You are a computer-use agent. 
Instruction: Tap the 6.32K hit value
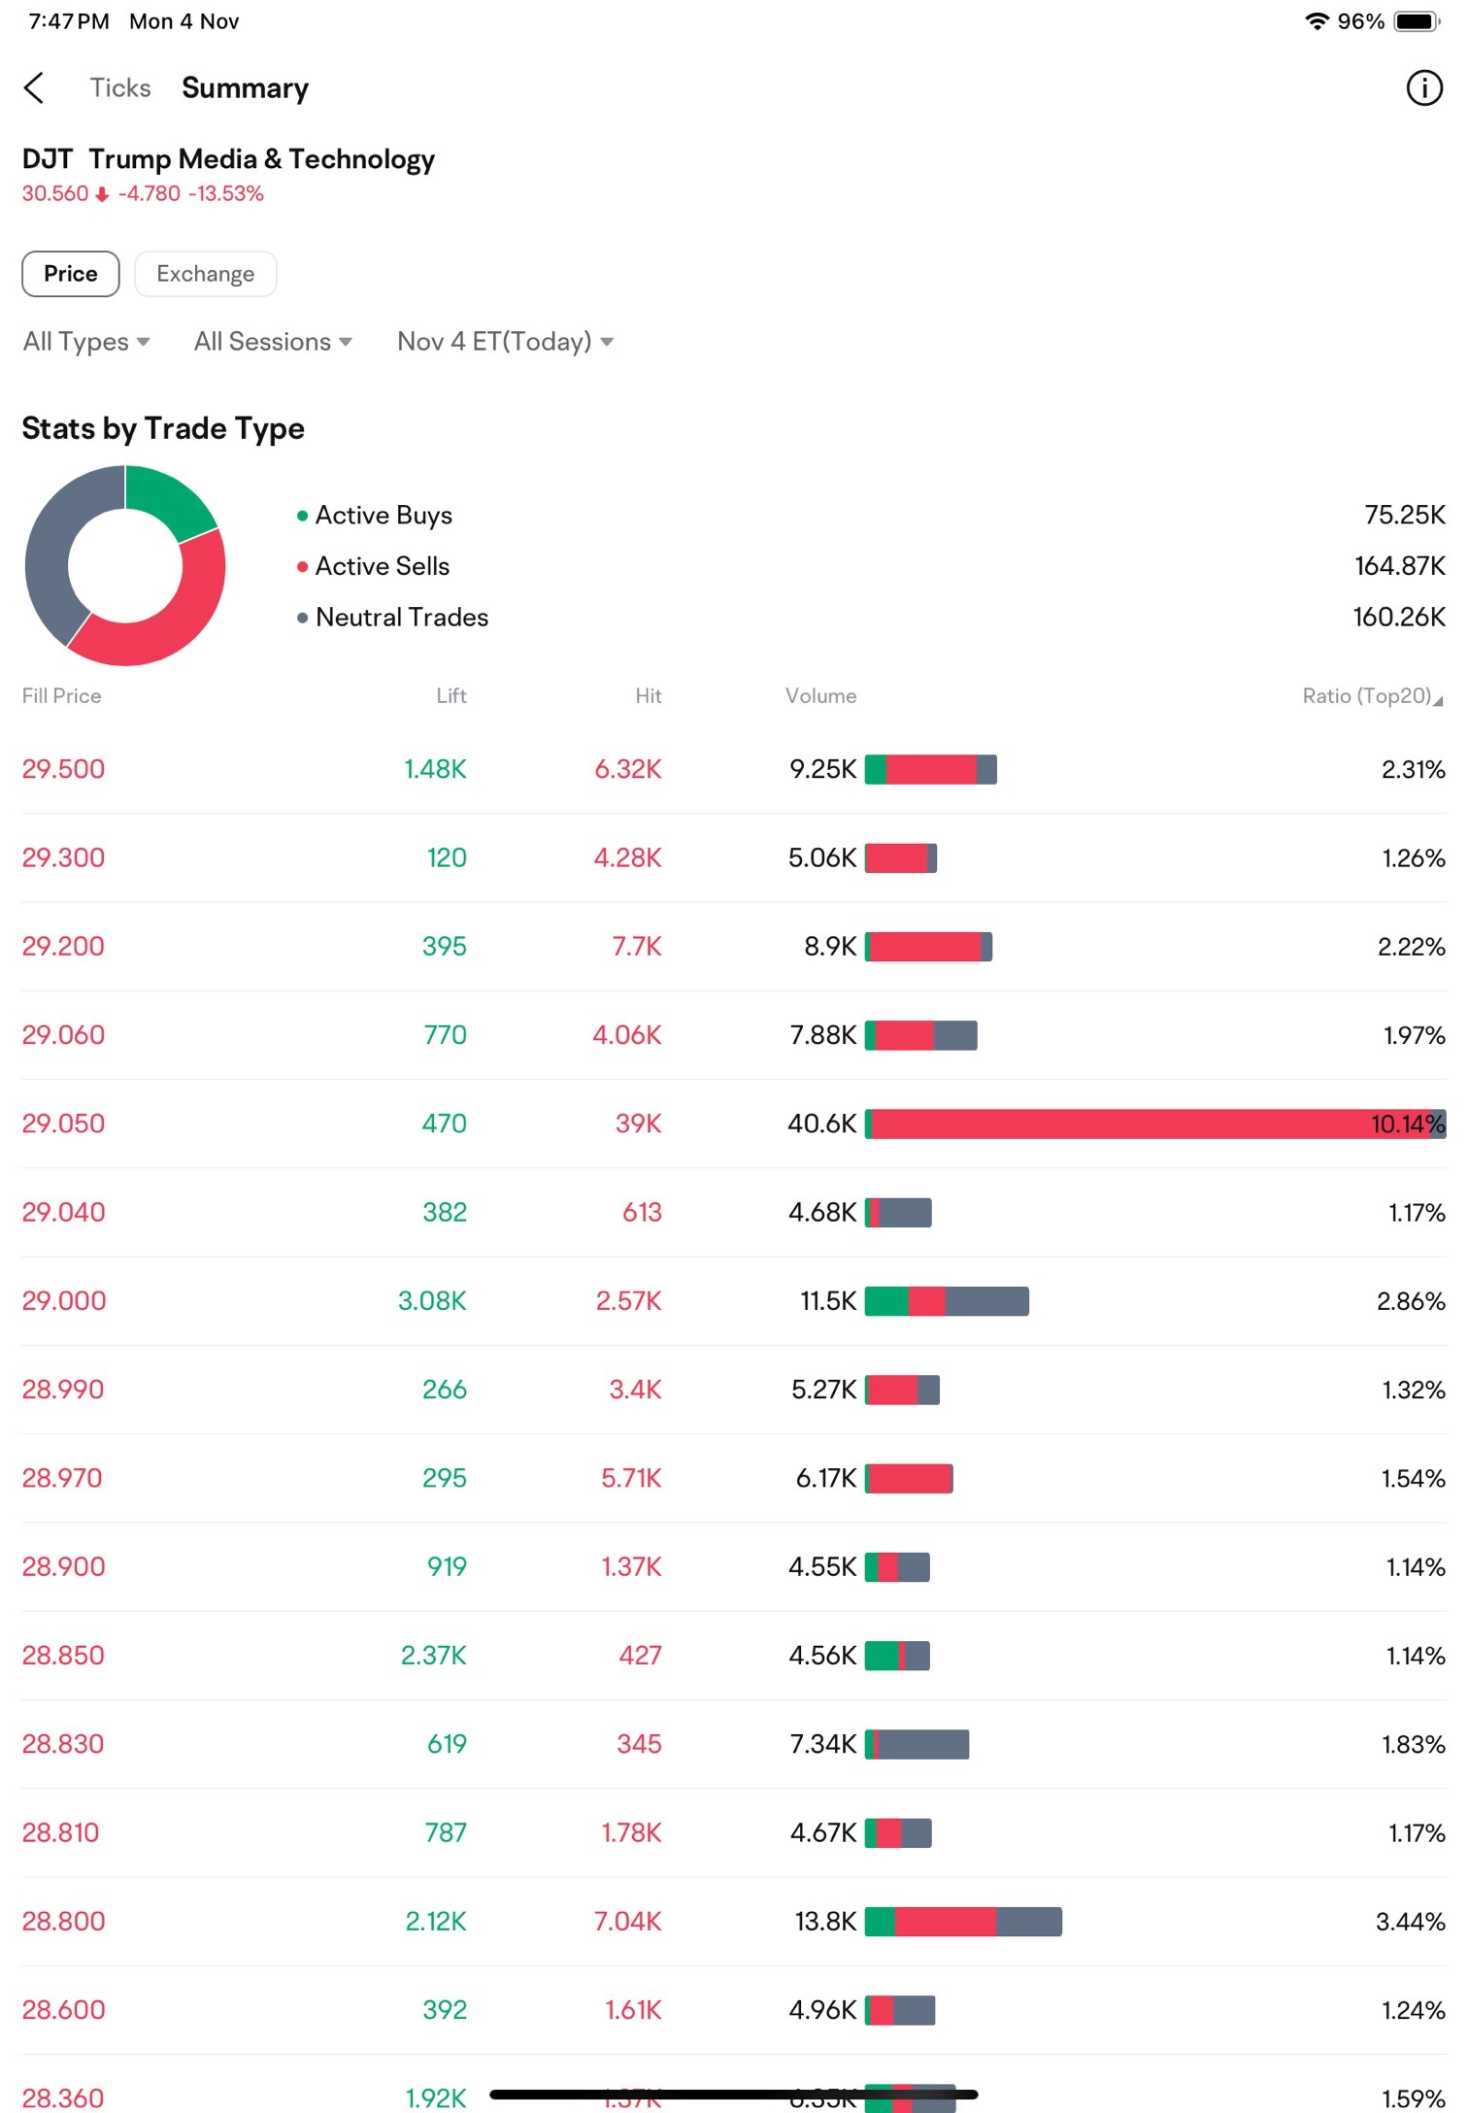pos(628,769)
